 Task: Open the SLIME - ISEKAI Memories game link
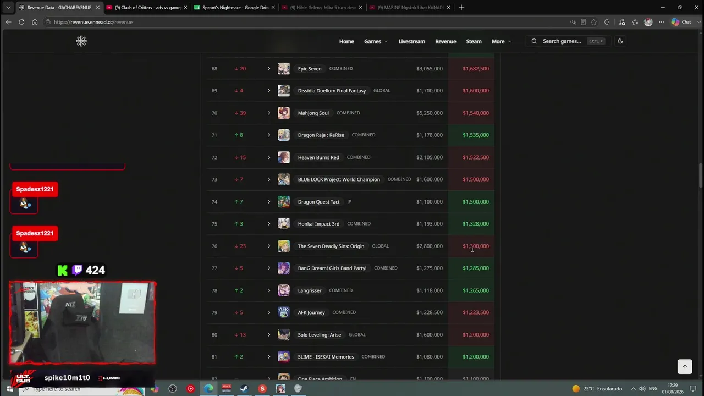(326, 357)
